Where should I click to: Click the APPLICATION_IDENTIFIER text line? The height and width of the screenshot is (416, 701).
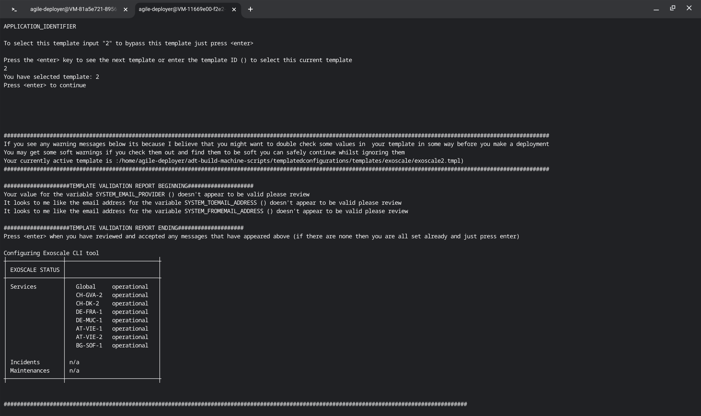[x=40, y=27]
